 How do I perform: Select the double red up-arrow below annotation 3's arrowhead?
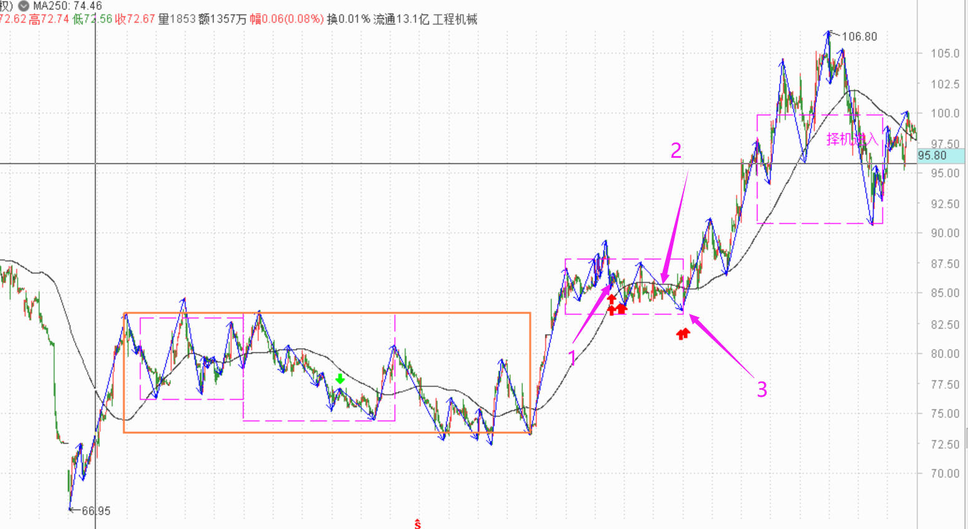[683, 334]
